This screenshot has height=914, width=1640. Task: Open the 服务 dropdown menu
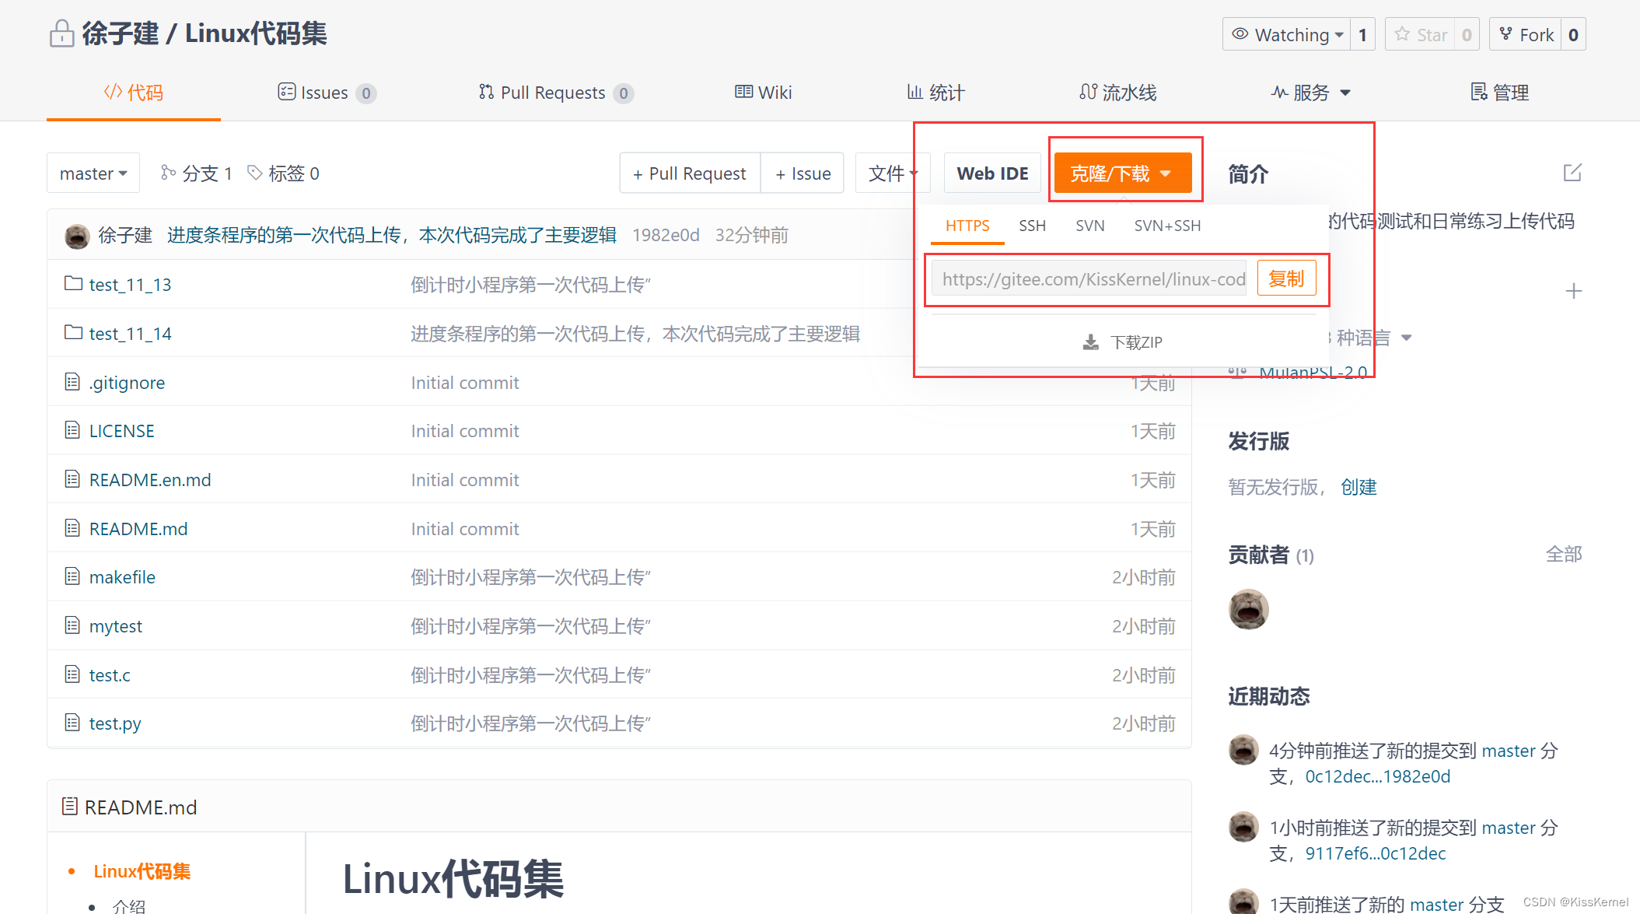point(1310,93)
